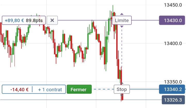Select the Stop order handle
Screen dimensions: 186x108
(122, 89)
